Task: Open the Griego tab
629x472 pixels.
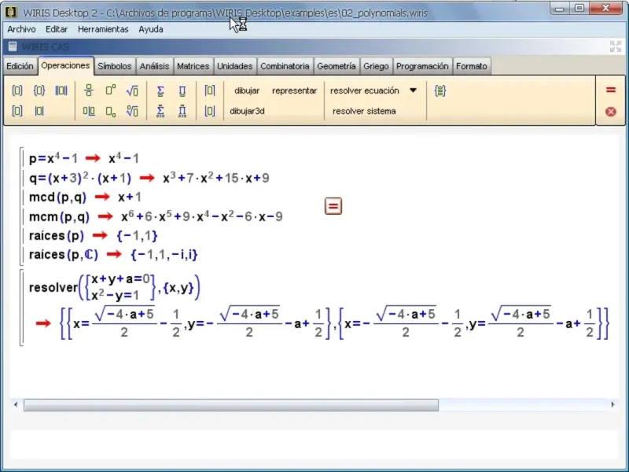Action: [x=376, y=66]
